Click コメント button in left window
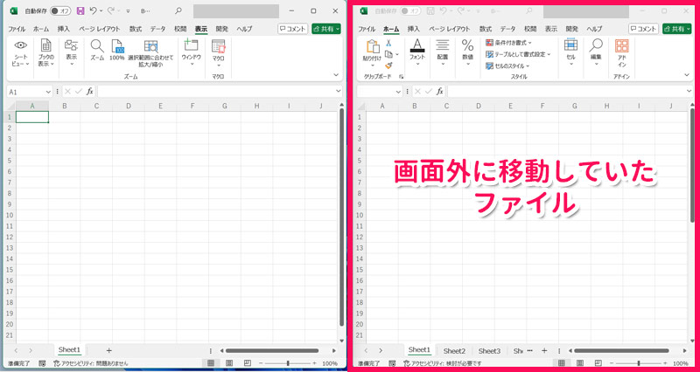 pos(293,29)
